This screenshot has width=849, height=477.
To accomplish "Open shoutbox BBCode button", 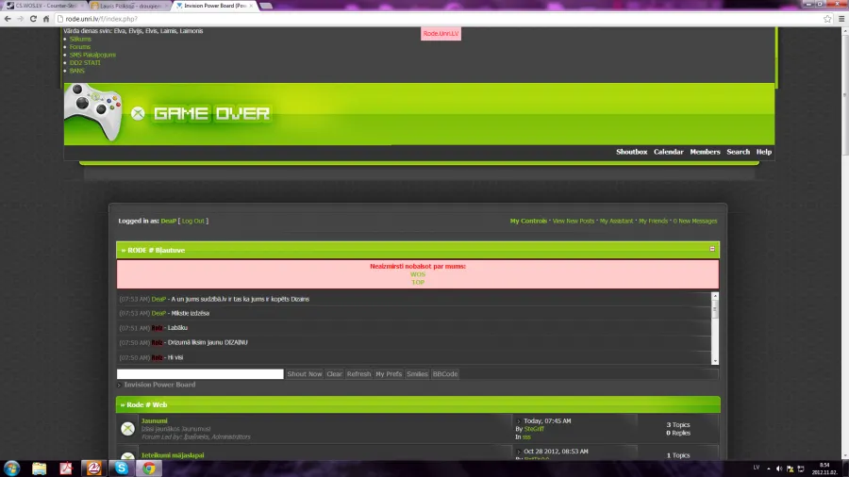I will 445,373.
